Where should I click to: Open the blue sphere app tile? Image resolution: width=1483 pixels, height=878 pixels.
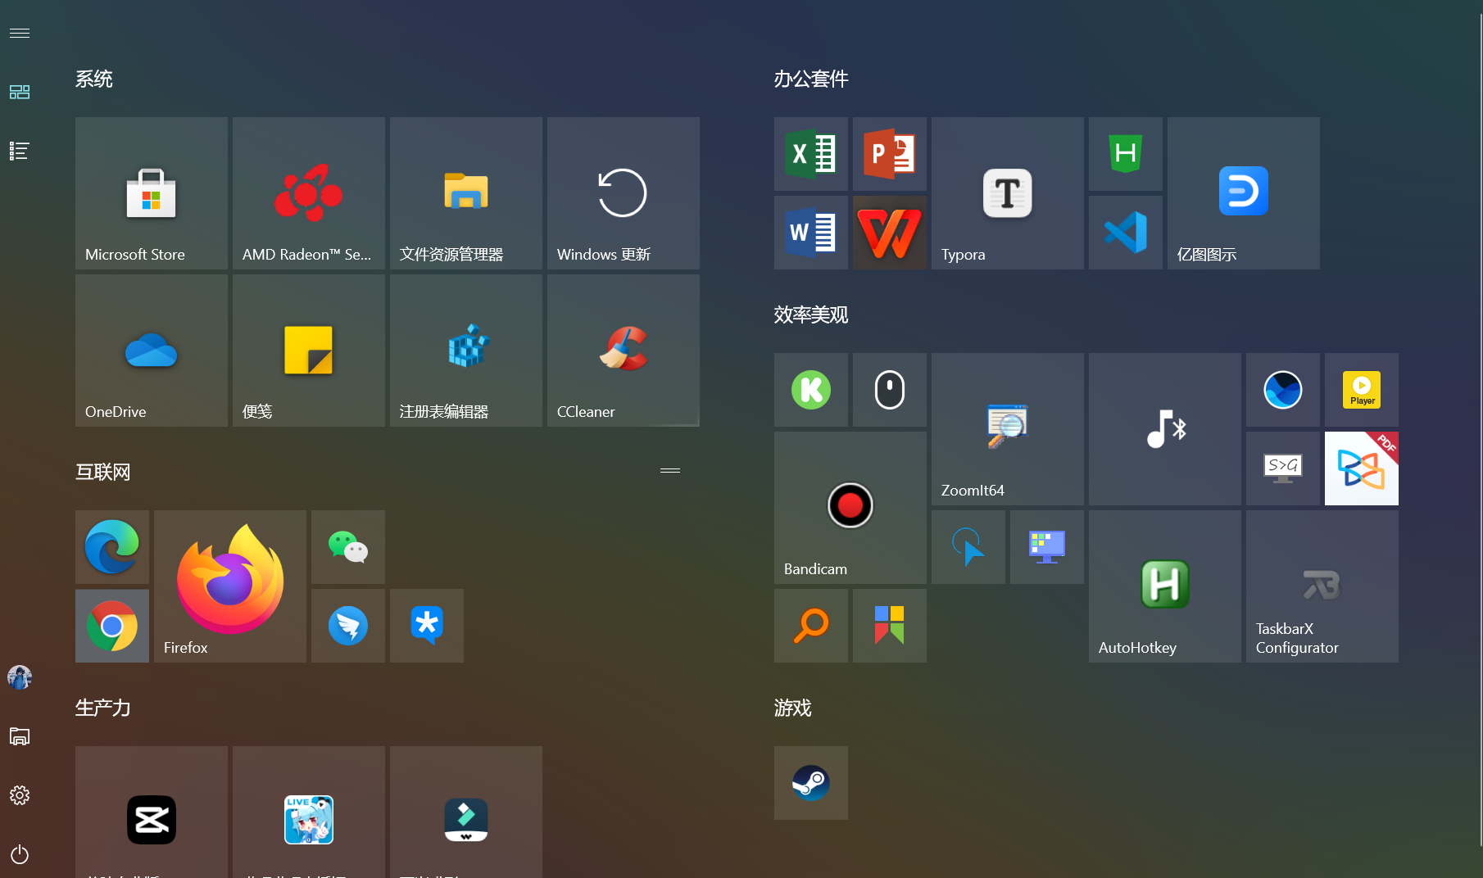(x=1283, y=390)
